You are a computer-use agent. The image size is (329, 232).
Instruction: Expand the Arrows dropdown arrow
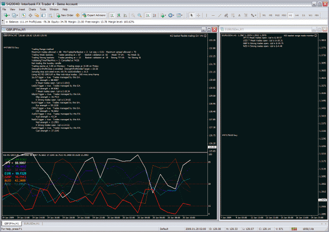pyautogui.click(x=255, y=15)
